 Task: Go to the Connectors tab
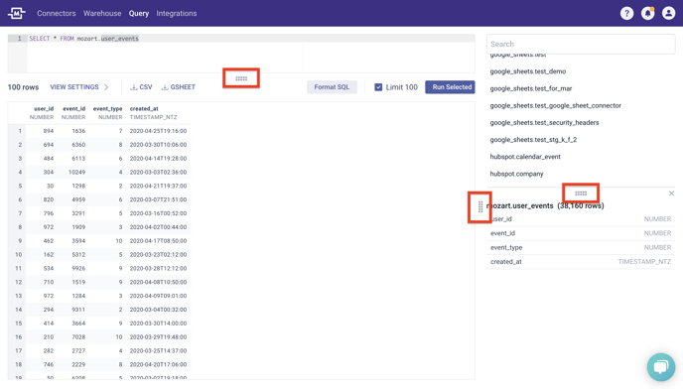pyautogui.click(x=57, y=14)
